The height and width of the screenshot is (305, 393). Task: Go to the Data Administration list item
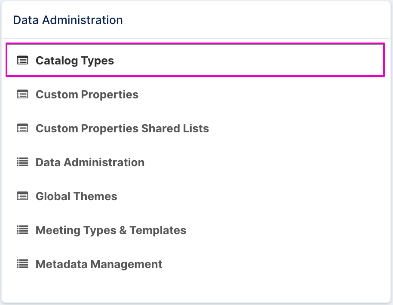pos(90,162)
